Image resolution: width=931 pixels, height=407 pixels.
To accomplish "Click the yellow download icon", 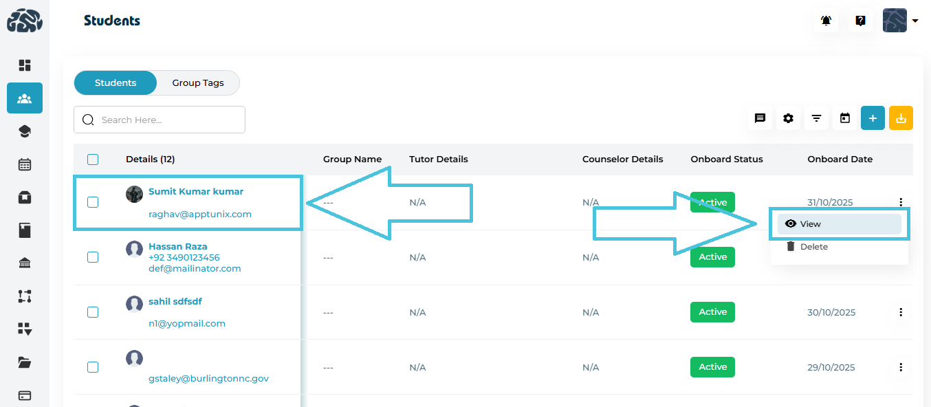I will coord(901,118).
